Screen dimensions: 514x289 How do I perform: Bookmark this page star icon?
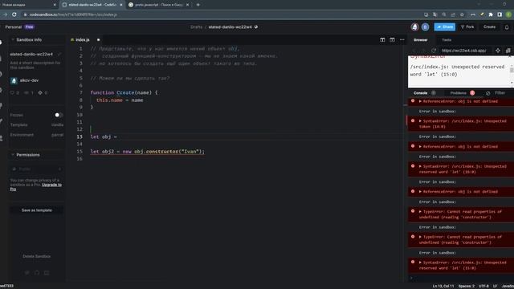click(x=462, y=14)
